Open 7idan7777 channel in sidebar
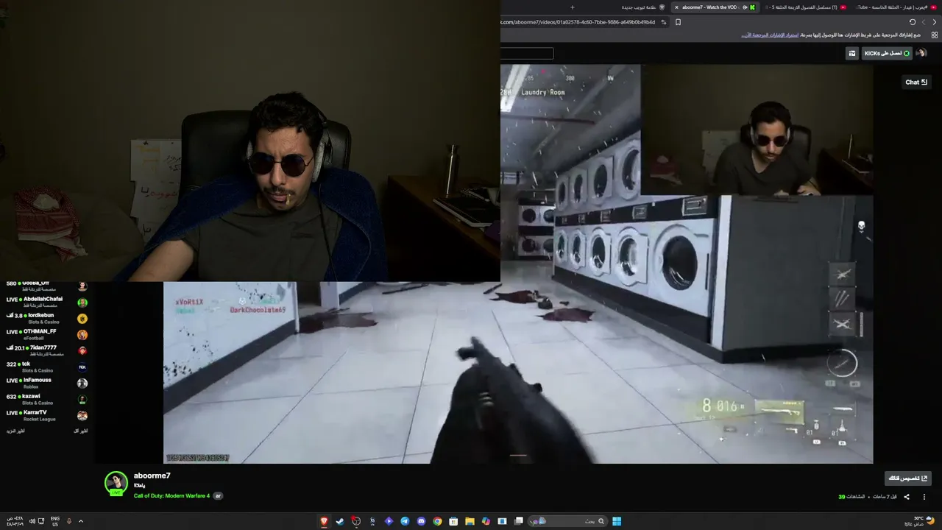This screenshot has height=530, width=942. [47, 351]
